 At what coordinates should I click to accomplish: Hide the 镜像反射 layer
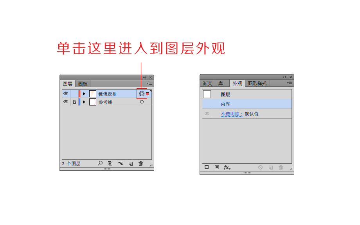click(x=66, y=93)
